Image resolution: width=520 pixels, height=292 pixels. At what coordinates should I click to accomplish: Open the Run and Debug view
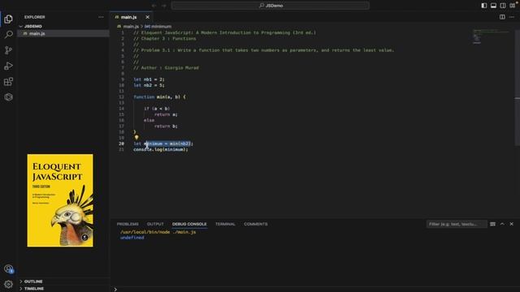8,66
